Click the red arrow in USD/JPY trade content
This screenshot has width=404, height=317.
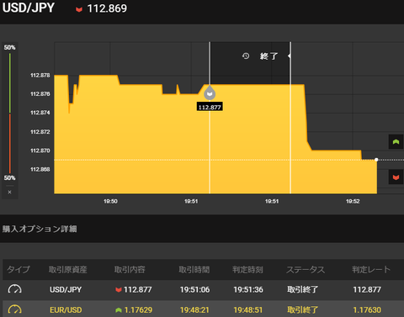click(x=119, y=290)
